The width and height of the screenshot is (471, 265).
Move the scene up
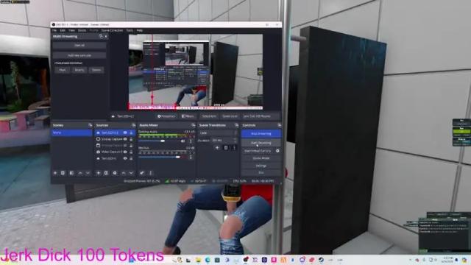click(80, 173)
